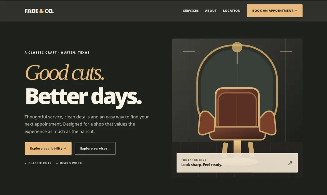Click Explore services button
327x195 pixels.
pos(95,148)
